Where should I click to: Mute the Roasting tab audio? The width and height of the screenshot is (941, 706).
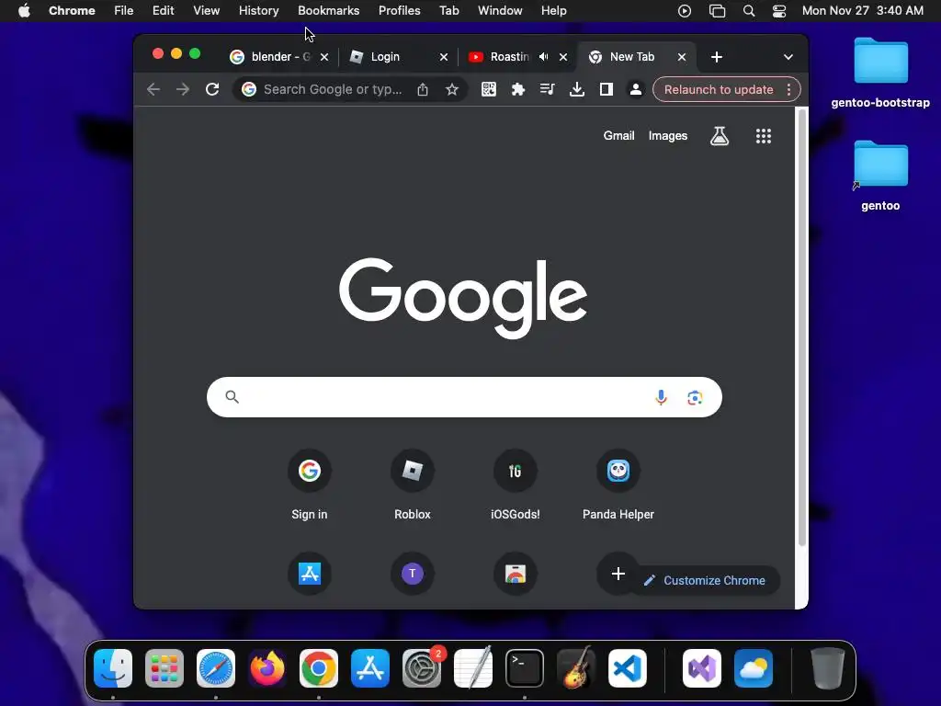point(544,56)
